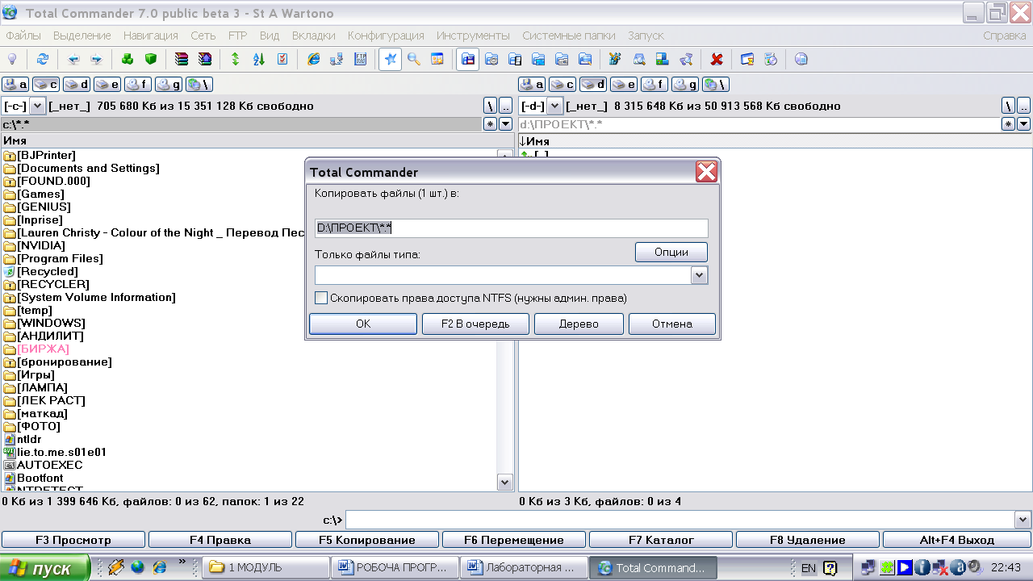Click the Дерево button
The width and height of the screenshot is (1033, 581).
(x=579, y=324)
